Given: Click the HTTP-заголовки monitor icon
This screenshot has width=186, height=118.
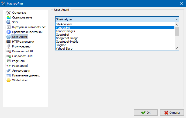Looking at the screenshot, I should [9, 42].
